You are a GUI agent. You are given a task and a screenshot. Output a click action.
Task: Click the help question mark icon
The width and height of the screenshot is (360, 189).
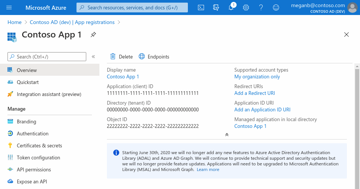(261, 7)
